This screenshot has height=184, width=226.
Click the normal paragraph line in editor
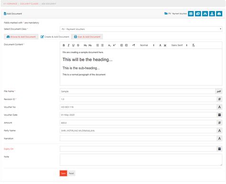[84, 74]
